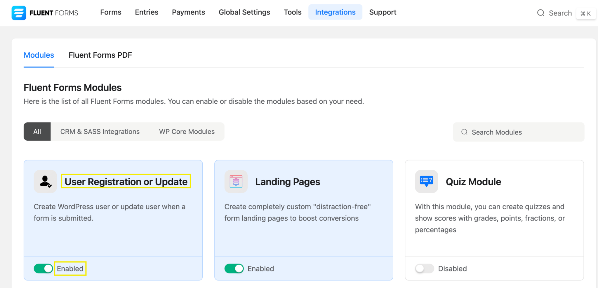Viewport: 598px width, 288px height.
Task: Enable the Quiz Module toggle
Action: [x=425, y=268]
